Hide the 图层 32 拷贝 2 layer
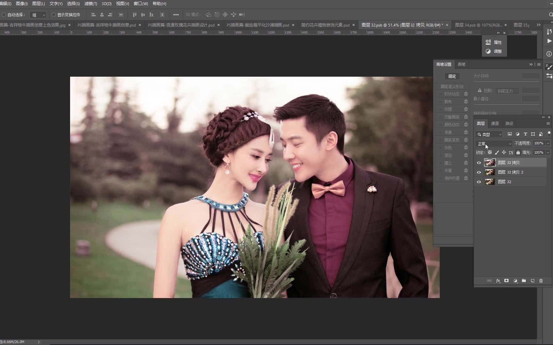This screenshot has width=553, height=345. point(479,172)
